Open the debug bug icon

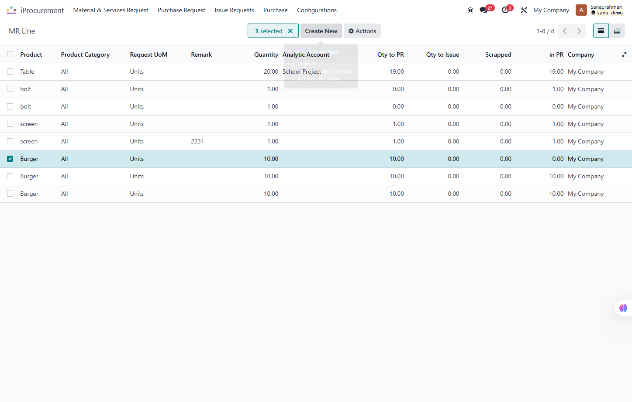pos(470,10)
